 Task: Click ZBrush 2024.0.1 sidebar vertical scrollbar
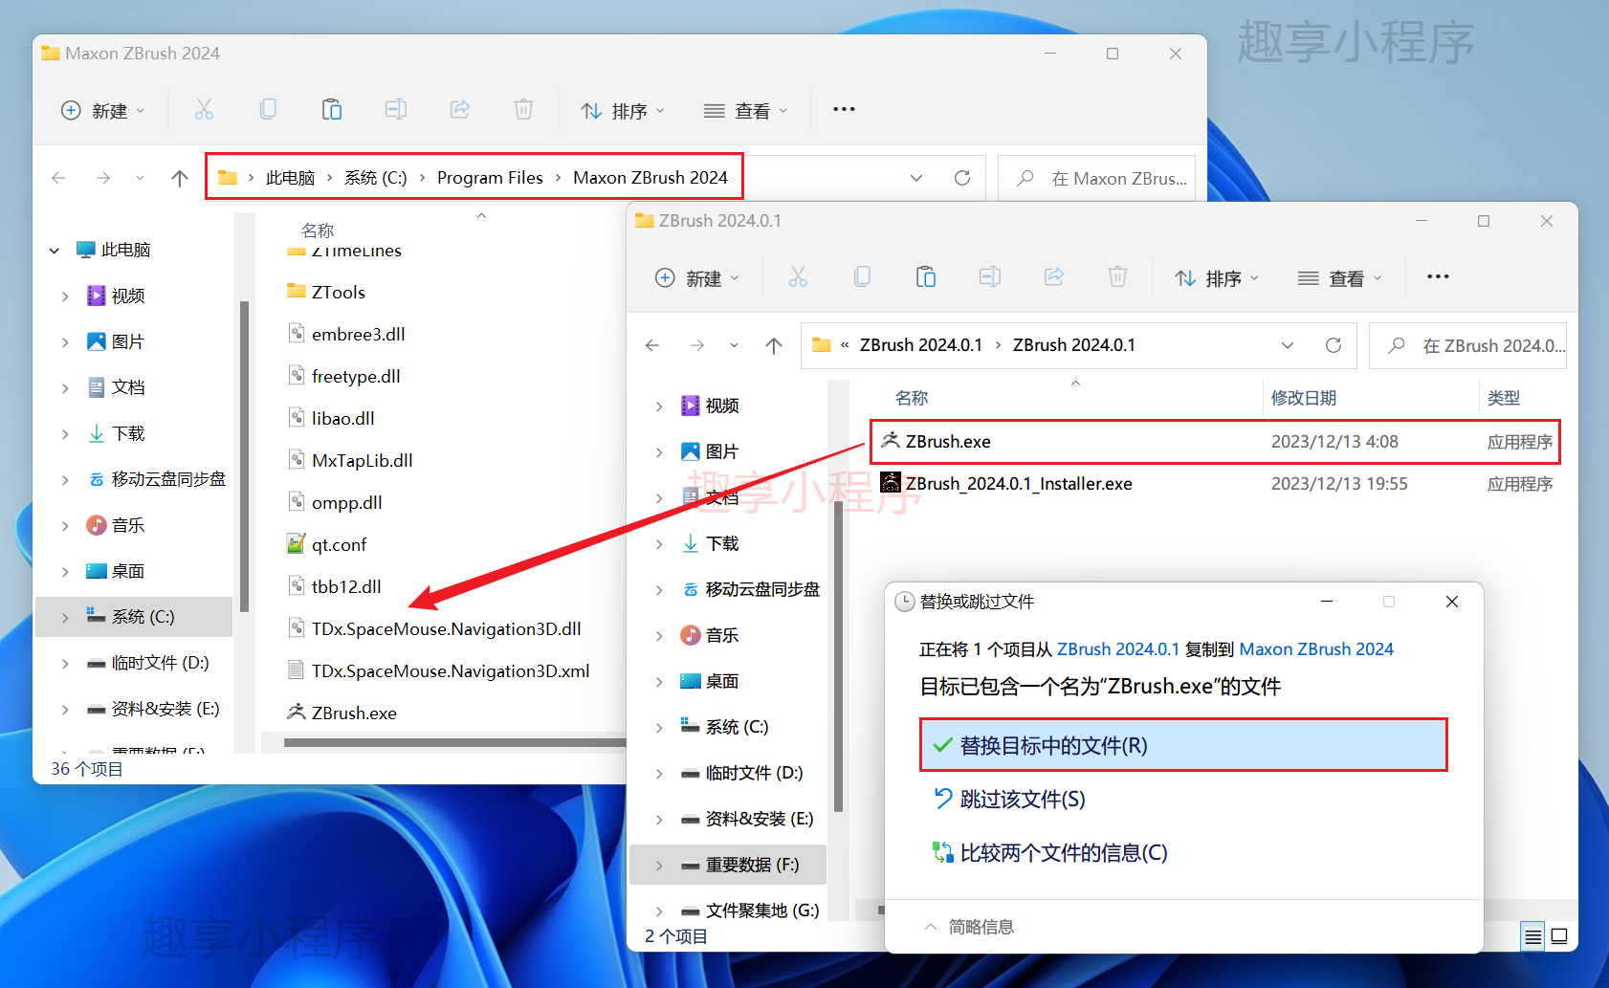(x=838, y=656)
